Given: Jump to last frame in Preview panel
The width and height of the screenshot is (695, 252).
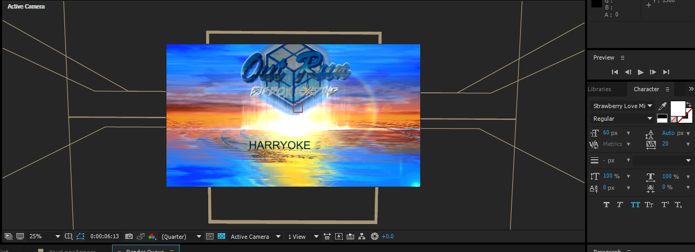Looking at the screenshot, I should click(666, 72).
